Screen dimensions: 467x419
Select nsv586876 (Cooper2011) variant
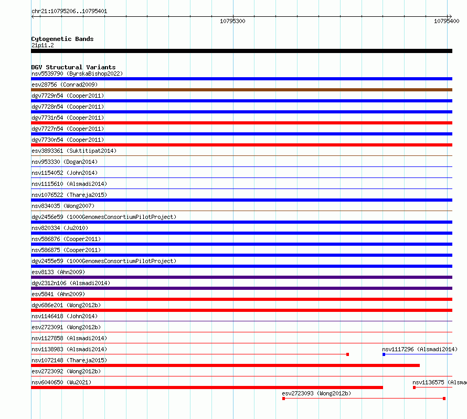[66, 239]
